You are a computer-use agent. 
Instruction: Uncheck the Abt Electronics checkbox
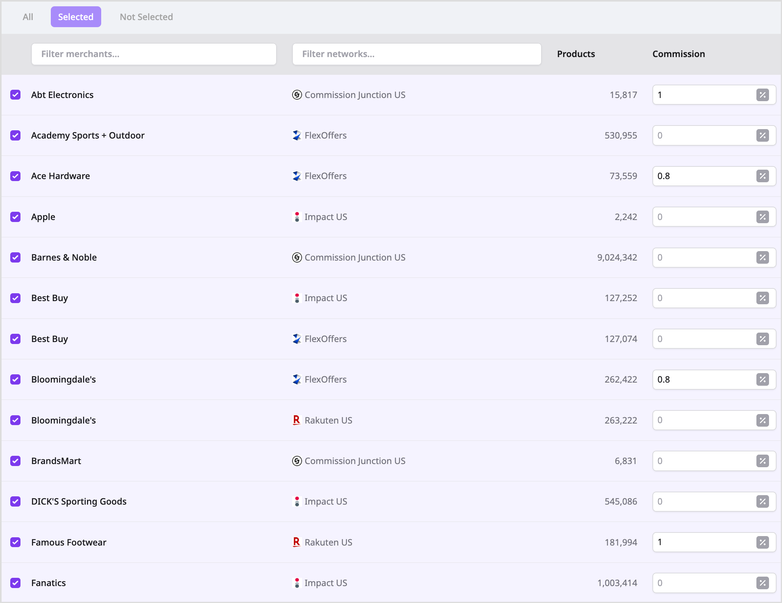tap(15, 95)
